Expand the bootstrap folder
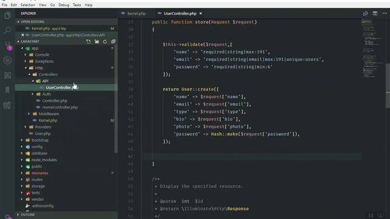390x219 pixels. (x=22, y=140)
